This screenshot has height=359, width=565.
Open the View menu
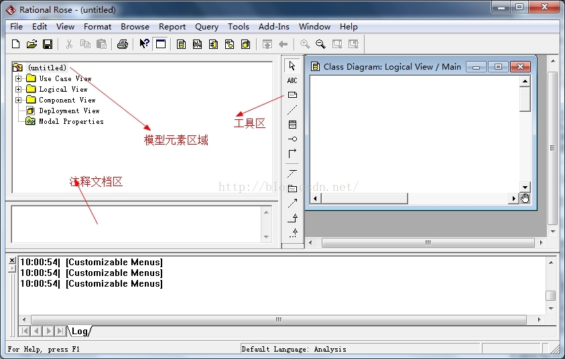click(65, 27)
